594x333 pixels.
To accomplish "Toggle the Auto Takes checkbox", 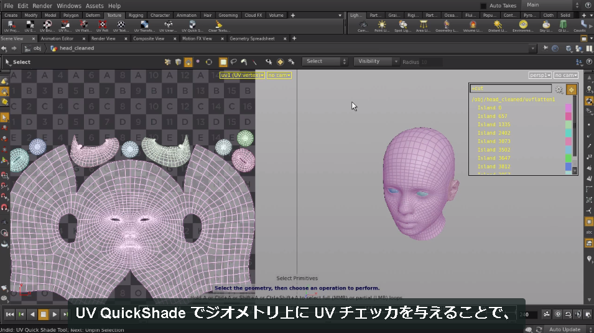I will click(483, 6).
